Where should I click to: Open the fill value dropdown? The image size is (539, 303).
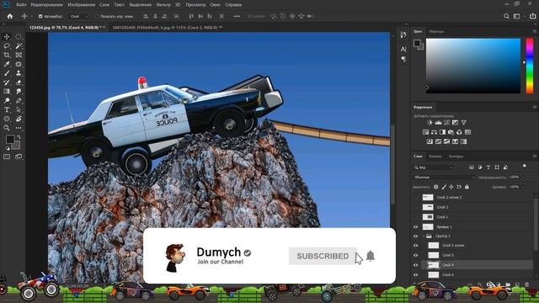[x=523, y=187]
